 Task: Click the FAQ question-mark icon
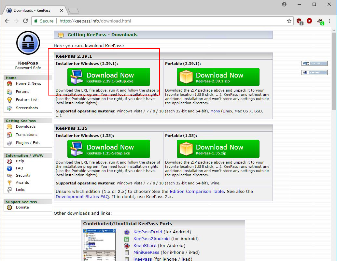click(9, 168)
